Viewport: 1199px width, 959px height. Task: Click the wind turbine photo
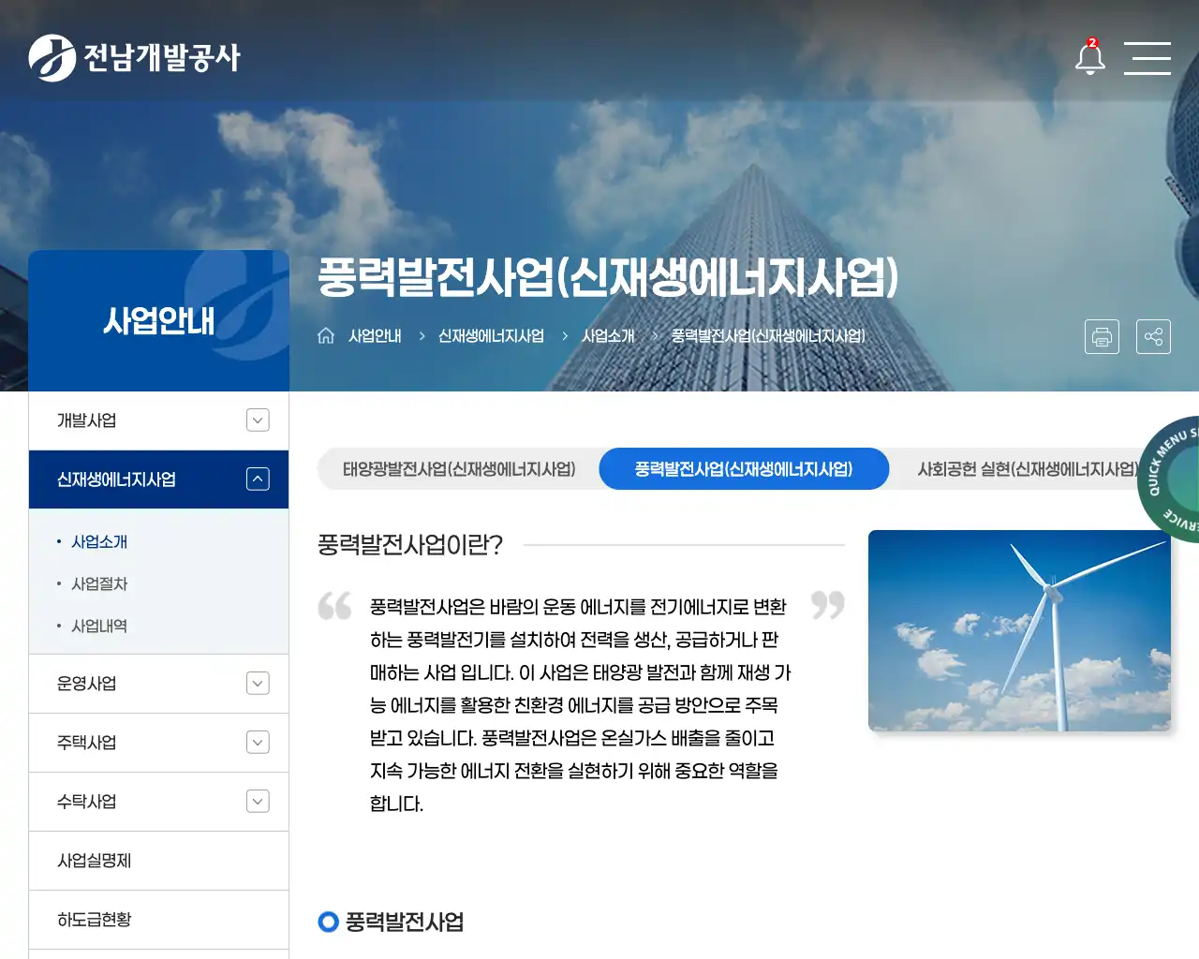pos(1019,630)
